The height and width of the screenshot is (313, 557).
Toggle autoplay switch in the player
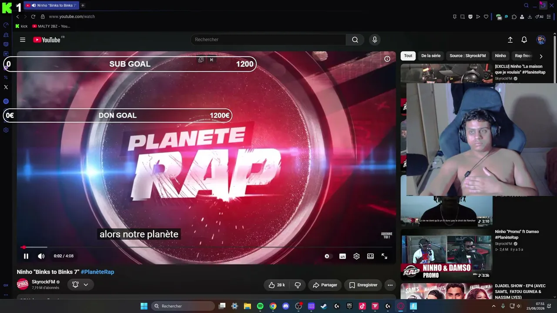coord(327,256)
